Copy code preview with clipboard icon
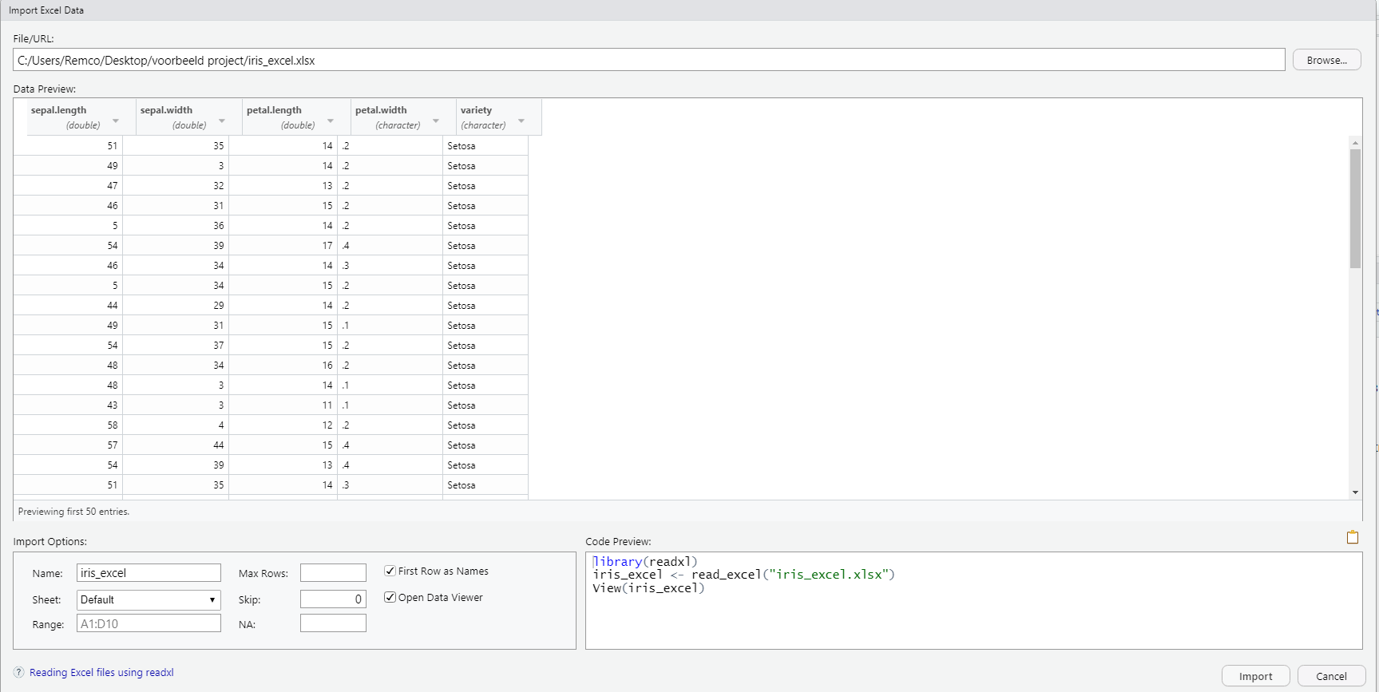The width and height of the screenshot is (1379, 692). click(x=1352, y=537)
